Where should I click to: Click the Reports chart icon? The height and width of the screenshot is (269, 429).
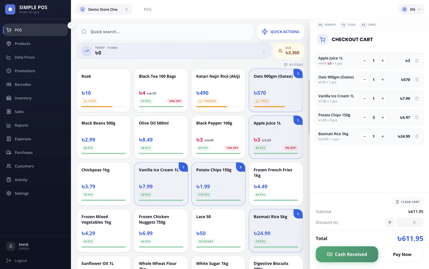pyautogui.click(x=9, y=125)
